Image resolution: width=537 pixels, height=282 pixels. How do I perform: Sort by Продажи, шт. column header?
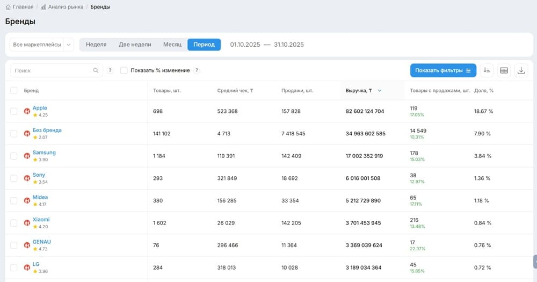tap(297, 90)
